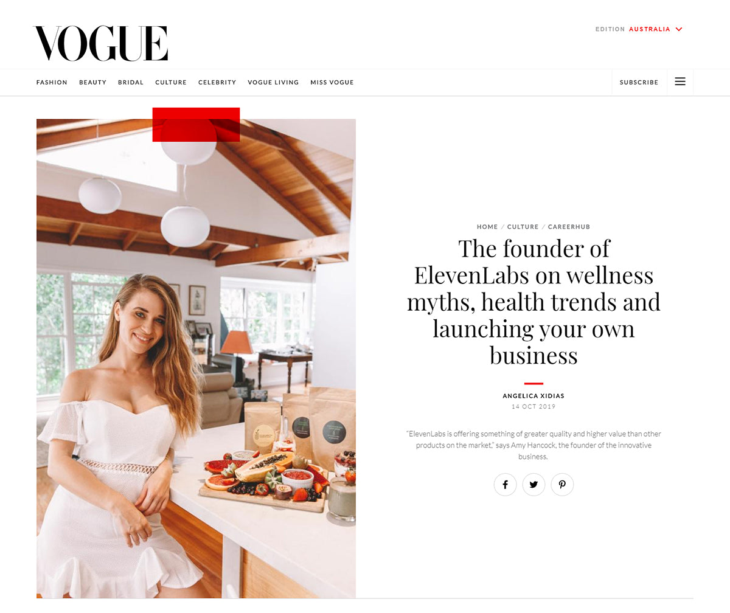This screenshot has height=613, width=730.
Task: Follow the Culture breadcrumb link
Action: (x=523, y=227)
